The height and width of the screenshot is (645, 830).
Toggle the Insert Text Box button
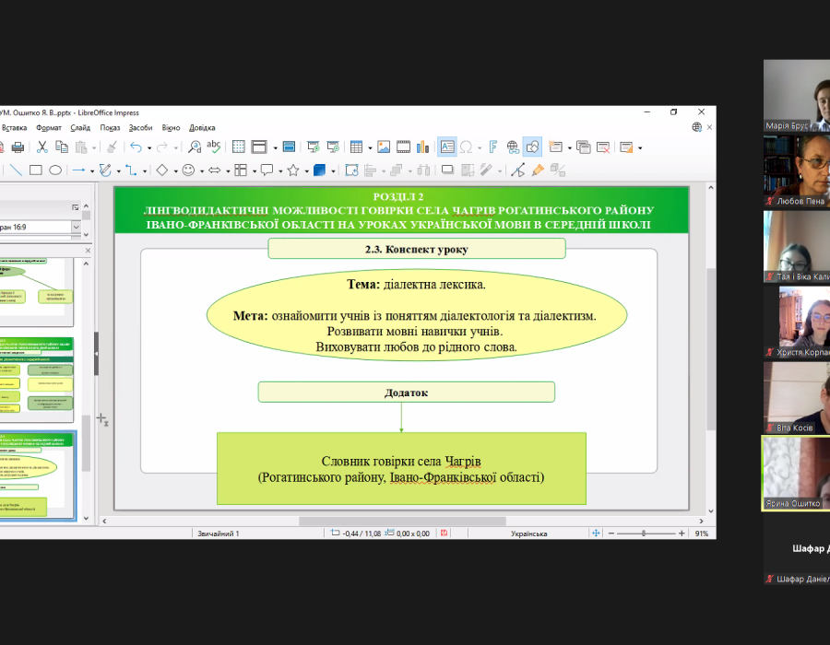pos(446,147)
